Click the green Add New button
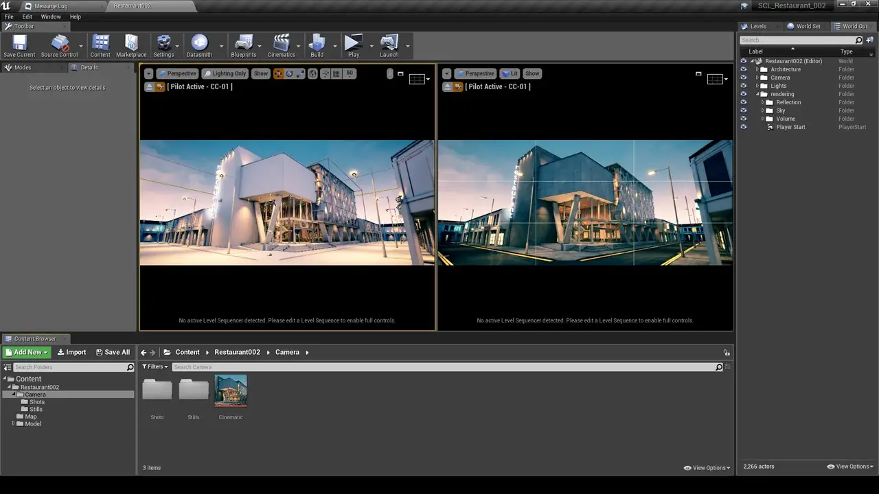This screenshot has width=879, height=494. click(x=27, y=352)
